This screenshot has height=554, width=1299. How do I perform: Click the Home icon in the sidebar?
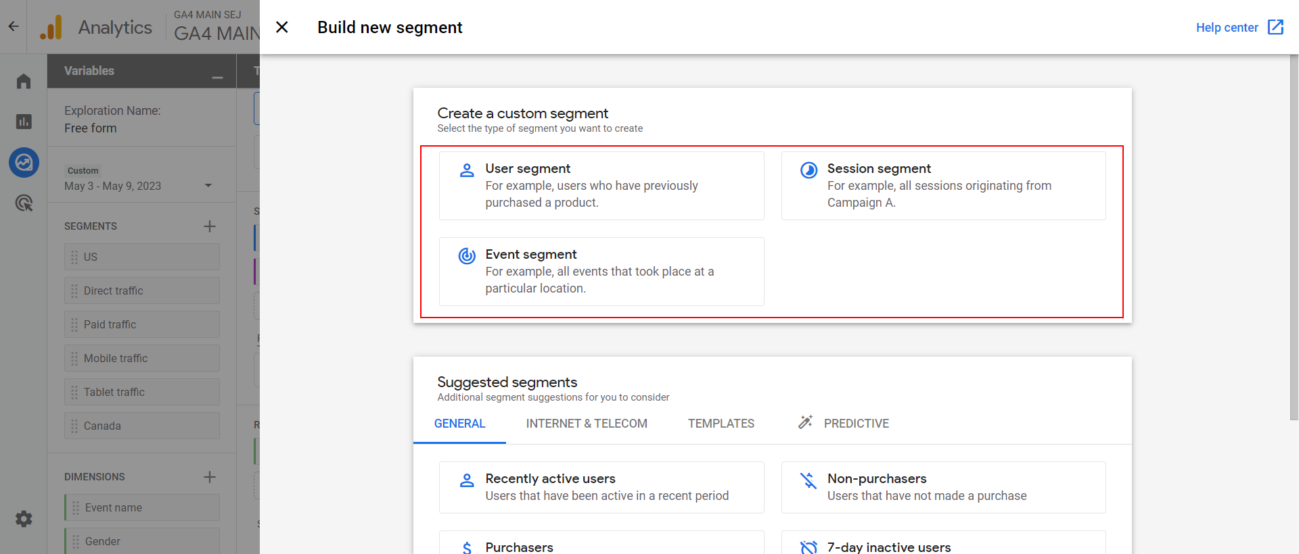pos(24,81)
